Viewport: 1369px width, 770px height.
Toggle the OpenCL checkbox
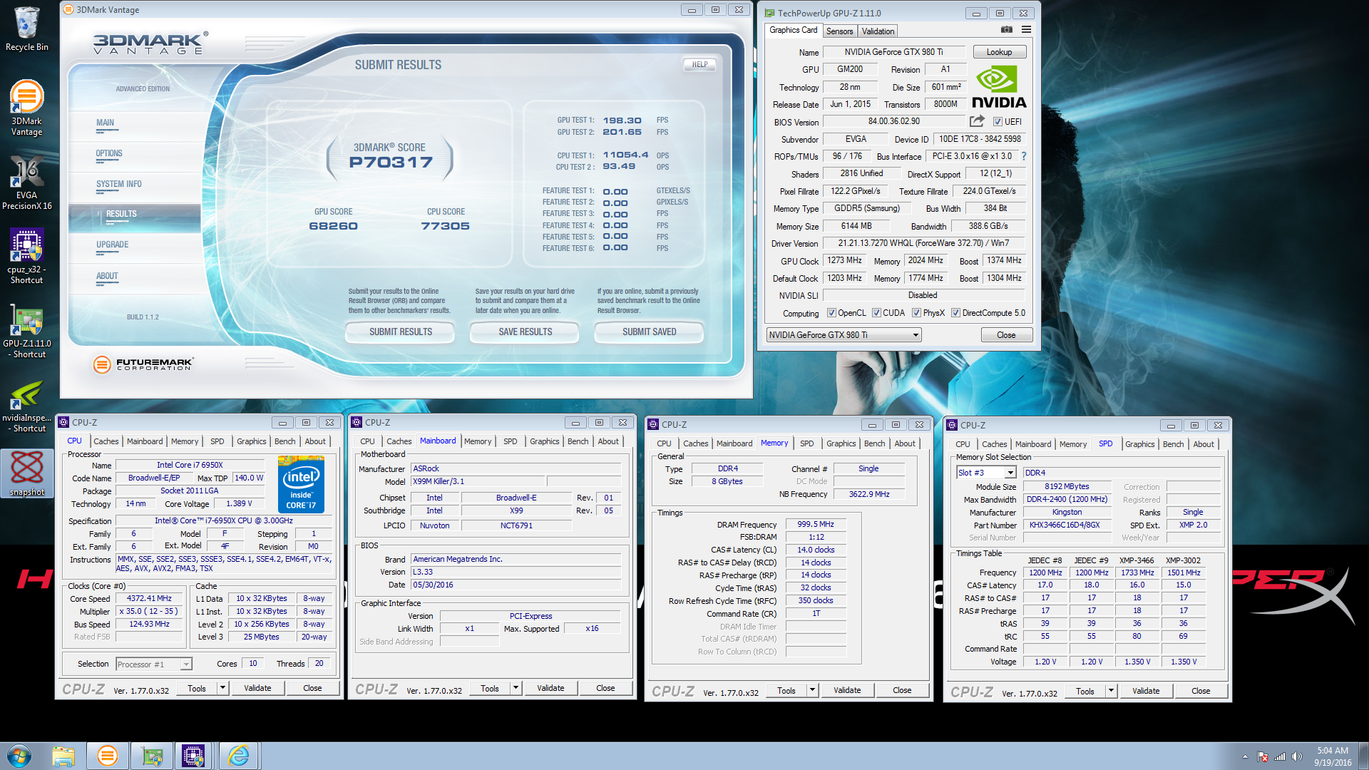click(831, 313)
